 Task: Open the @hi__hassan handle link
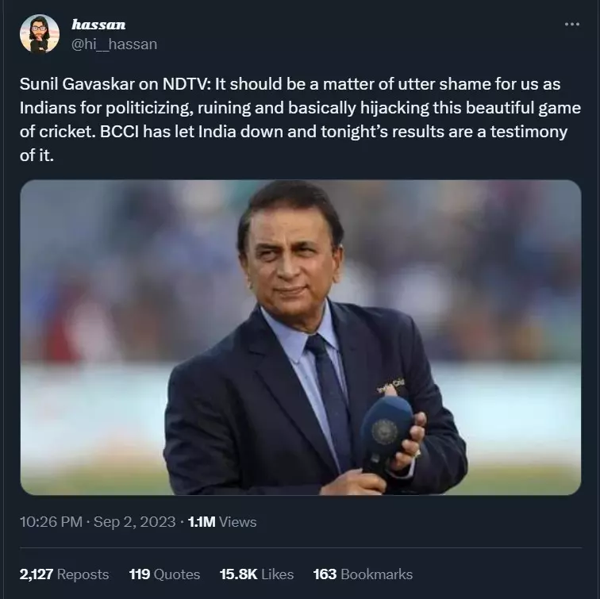[114, 44]
